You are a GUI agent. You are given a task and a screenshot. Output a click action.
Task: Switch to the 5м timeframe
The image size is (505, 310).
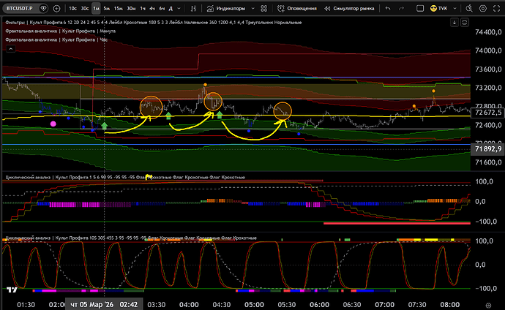click(x=107, y=10)
